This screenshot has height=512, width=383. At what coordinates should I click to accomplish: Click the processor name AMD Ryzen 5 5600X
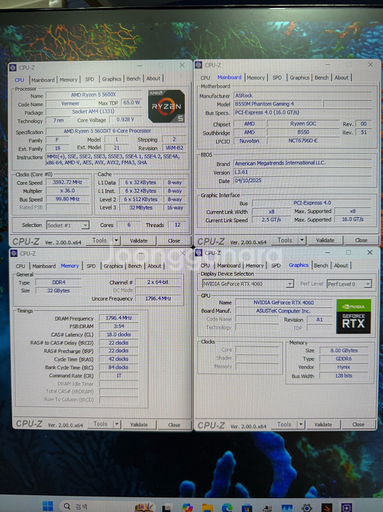(x=93, y=95)
